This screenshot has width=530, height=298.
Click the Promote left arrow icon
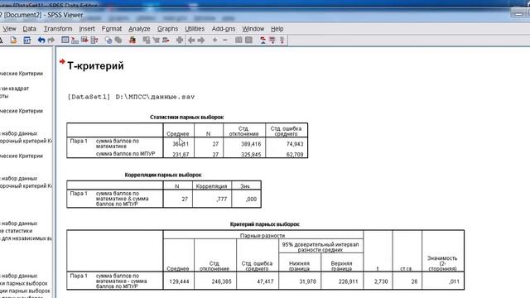coord(191,41)
